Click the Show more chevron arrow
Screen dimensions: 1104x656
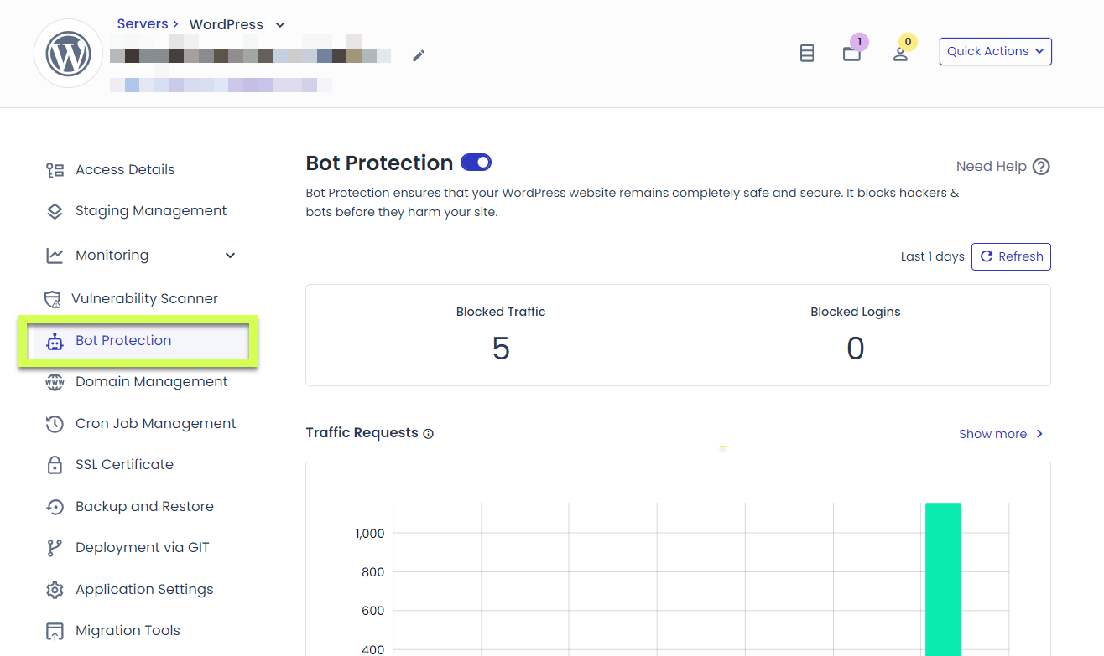pyautogui.click(x=1040, y=434)
